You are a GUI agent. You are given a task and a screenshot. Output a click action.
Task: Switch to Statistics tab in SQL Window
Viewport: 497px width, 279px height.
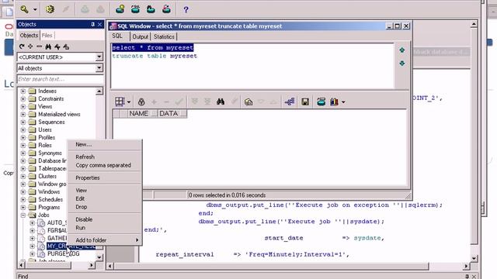(x=164, y=36)
